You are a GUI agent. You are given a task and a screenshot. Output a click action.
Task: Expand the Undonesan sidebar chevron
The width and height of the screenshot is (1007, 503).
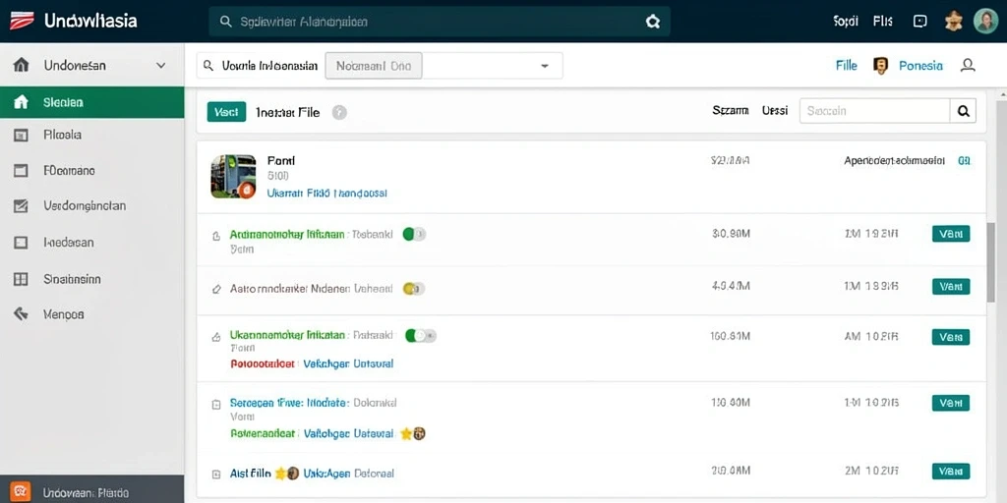(161, 66)
